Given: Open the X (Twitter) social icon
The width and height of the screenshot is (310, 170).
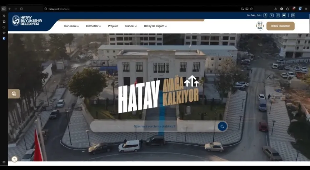Looking at the screenshot, I should pos(272,15).
